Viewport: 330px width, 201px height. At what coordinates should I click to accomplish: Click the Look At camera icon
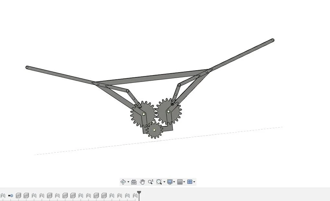pos(134,182)
